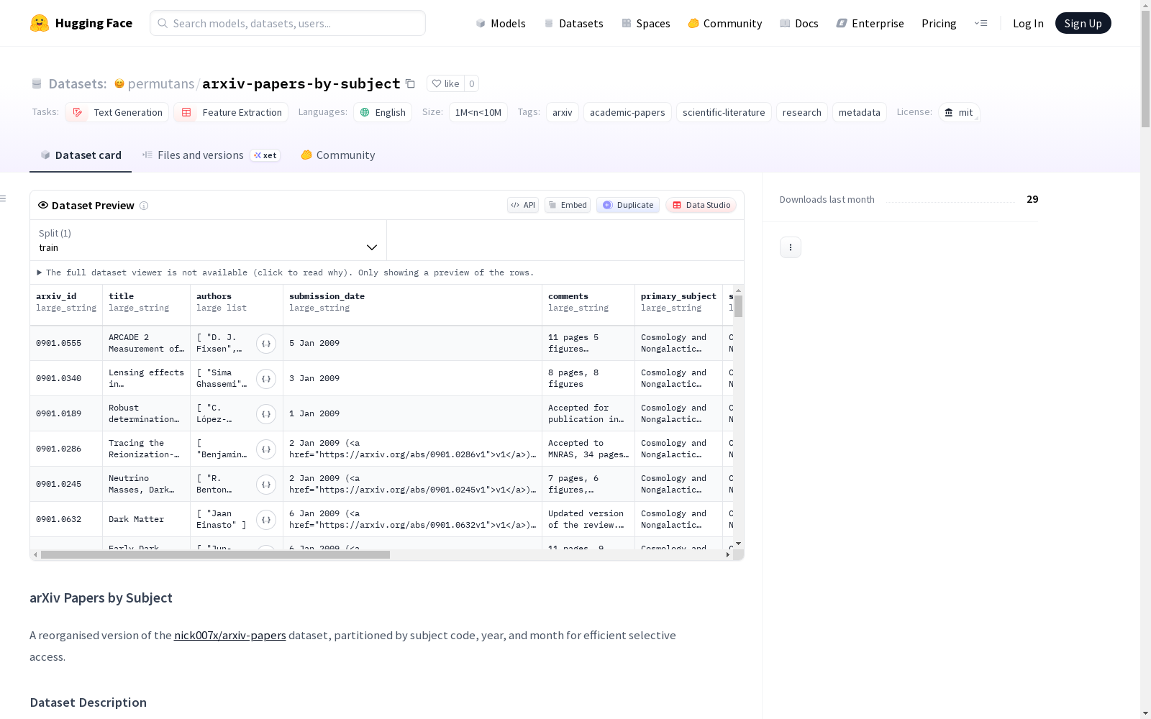Click the arxiv tag

[563, 112]
